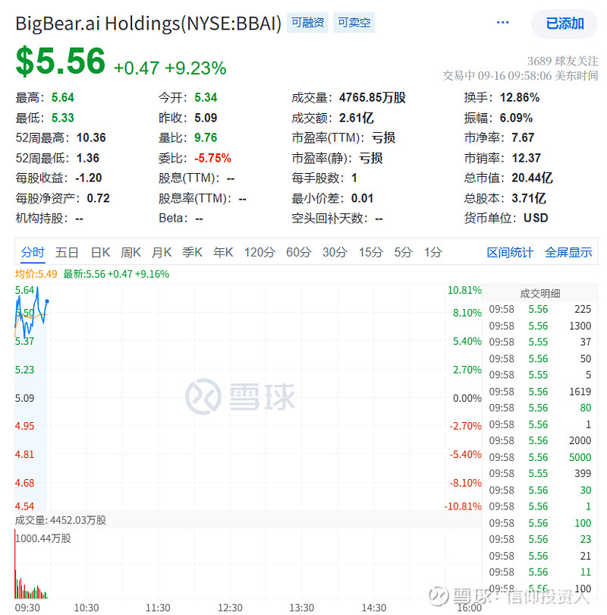This screenshot has width=607, height=615.
Task: Click the 换手 value 12.86%
Action: 520,98
